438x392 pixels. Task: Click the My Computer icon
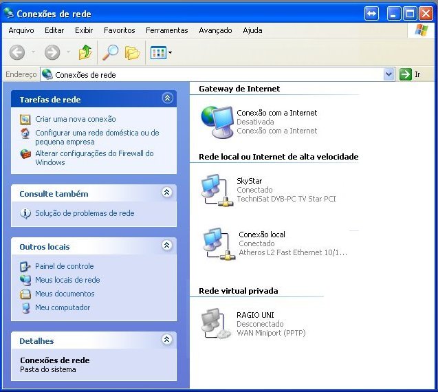coord(25,308)
